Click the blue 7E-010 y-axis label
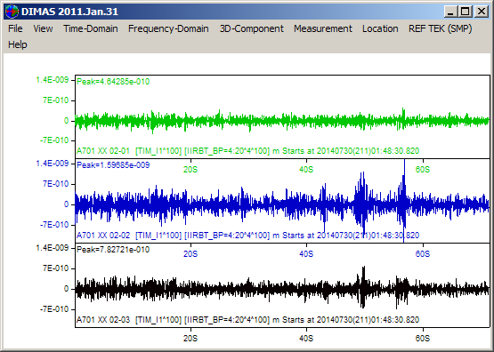Viewport: 494px width, 352px height. pos(56,184)
